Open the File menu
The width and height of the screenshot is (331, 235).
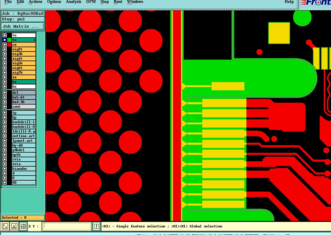pos(8,2)
